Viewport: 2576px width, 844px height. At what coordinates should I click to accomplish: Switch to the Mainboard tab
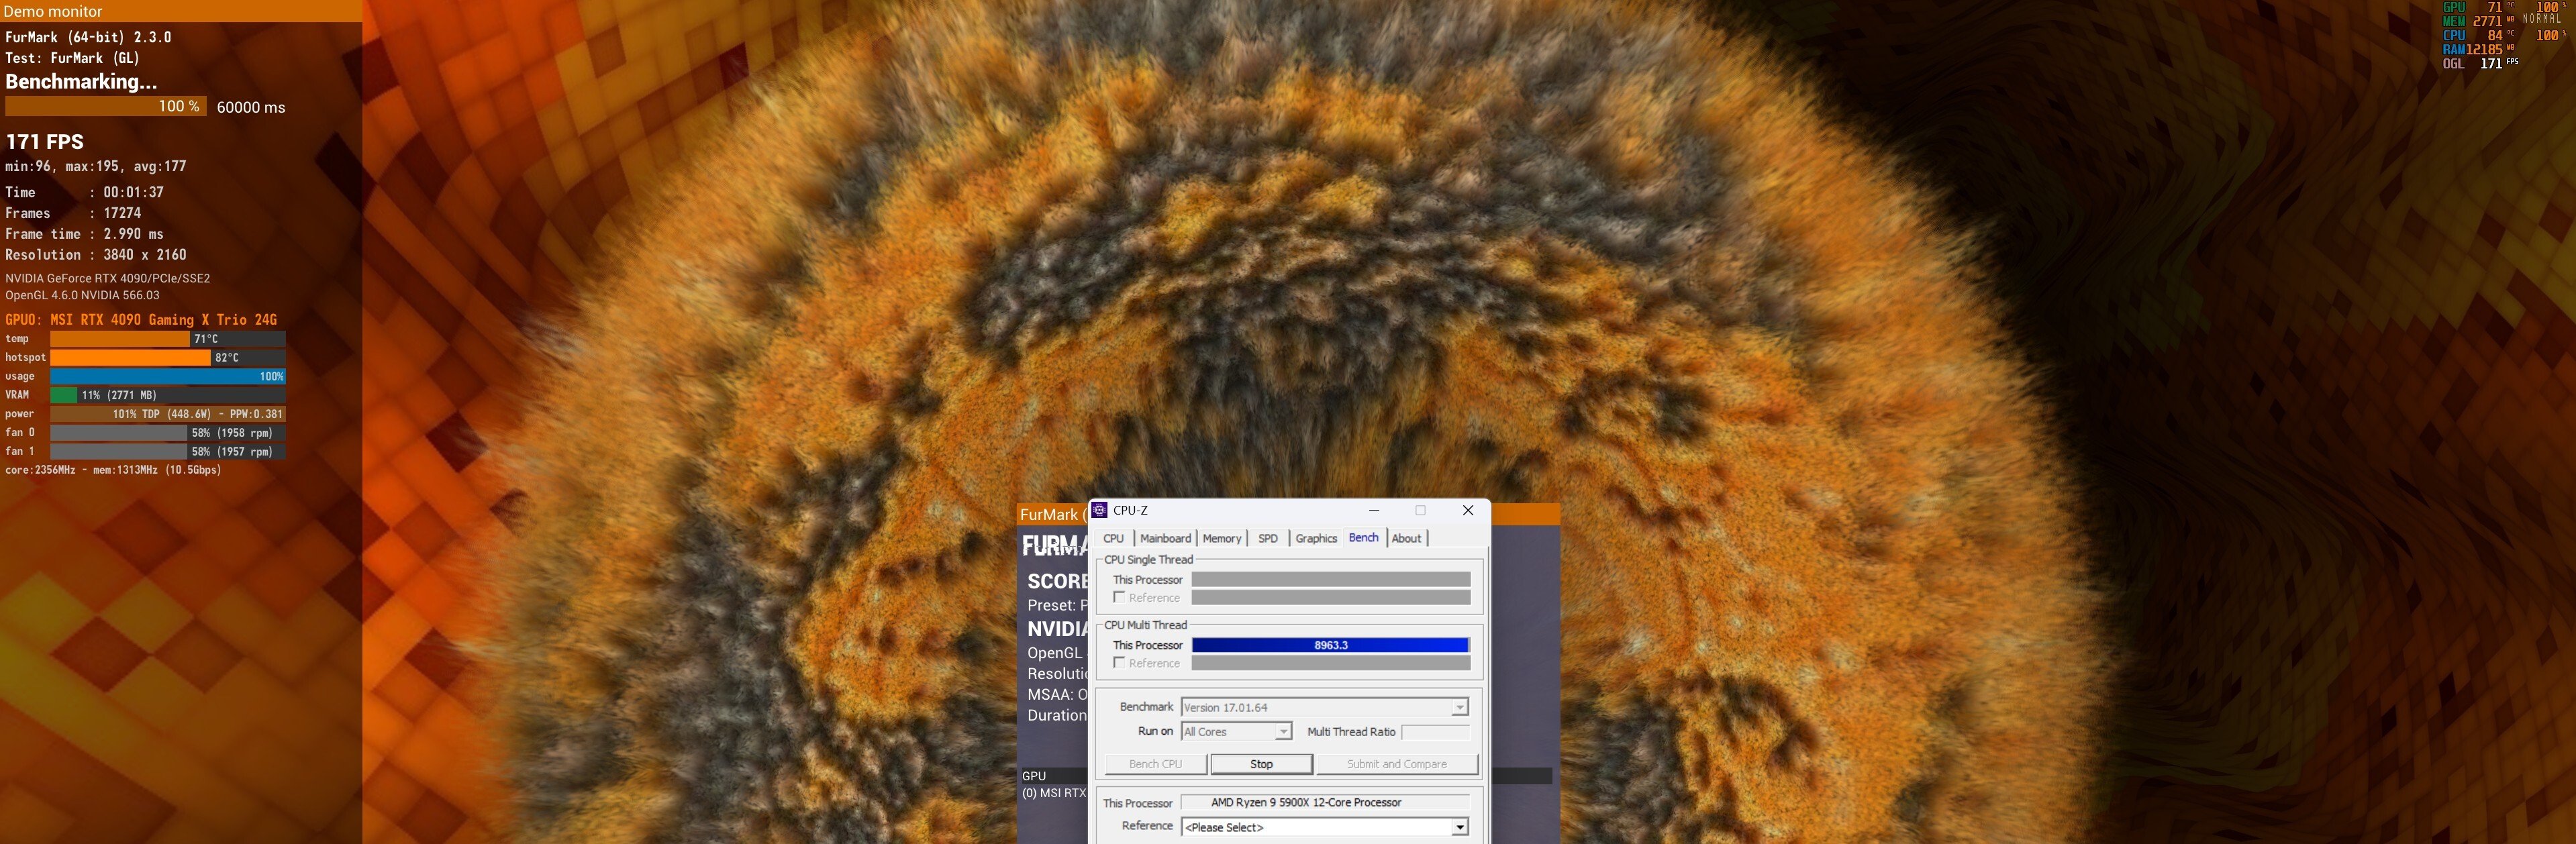[x=1166, y=538]
